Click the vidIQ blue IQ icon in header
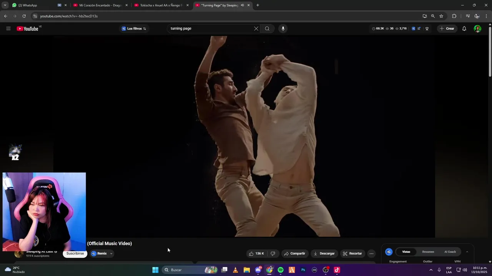Image resolution: width=492 pixels, height=276 pixels. coord(413,29)
